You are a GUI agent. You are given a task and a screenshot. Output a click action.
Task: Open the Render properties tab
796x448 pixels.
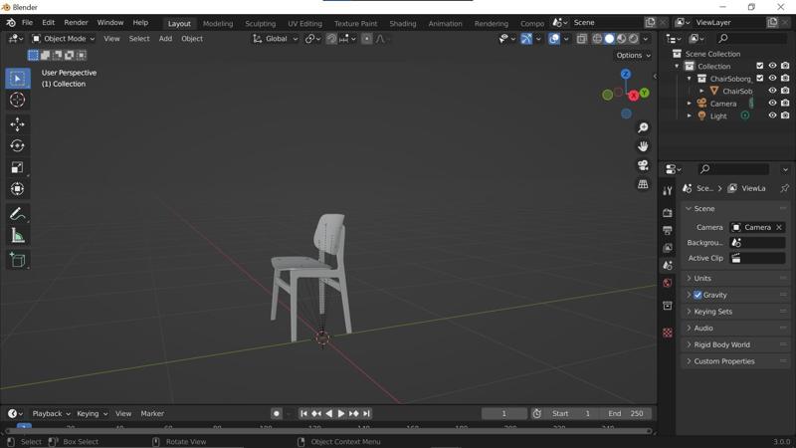(668, 213)
